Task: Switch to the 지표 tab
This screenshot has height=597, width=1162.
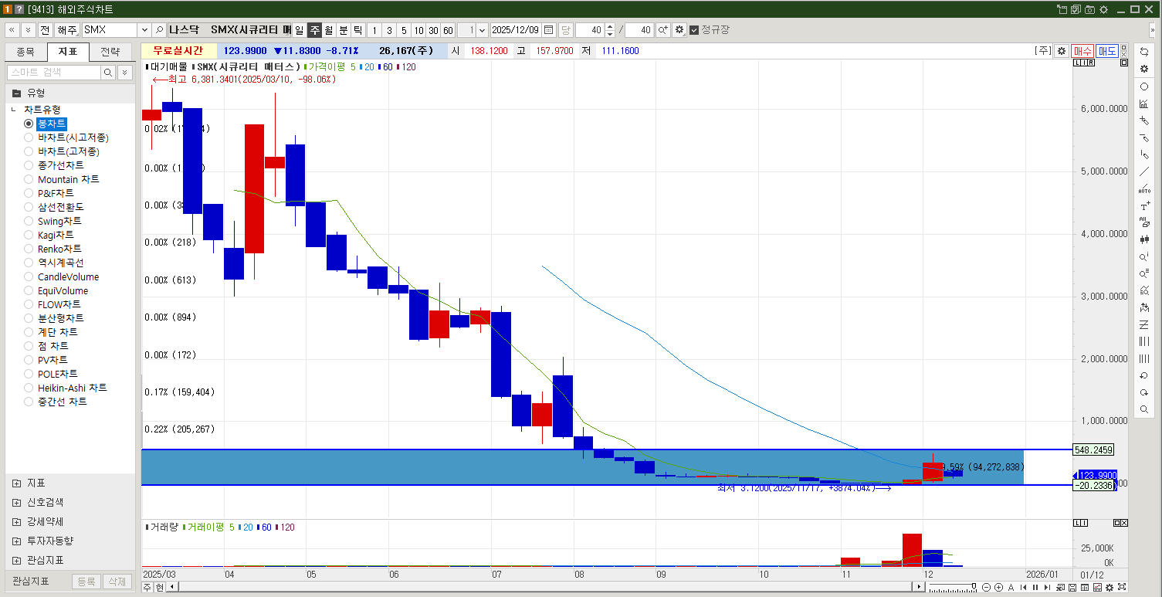Action: pos(68,53)
